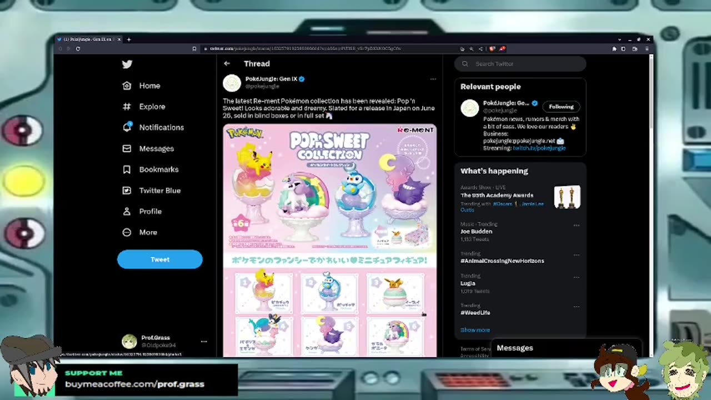Image resolution: width=711 pixels, height=400 pixels.
Task: Close the PokéJungle browser tab
Action: click(x=118, y=39)
